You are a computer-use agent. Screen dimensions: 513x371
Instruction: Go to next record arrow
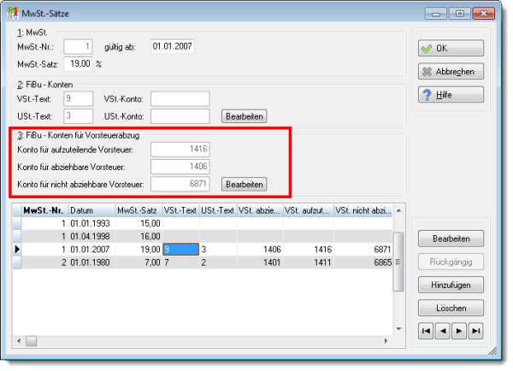click(459, 331)
